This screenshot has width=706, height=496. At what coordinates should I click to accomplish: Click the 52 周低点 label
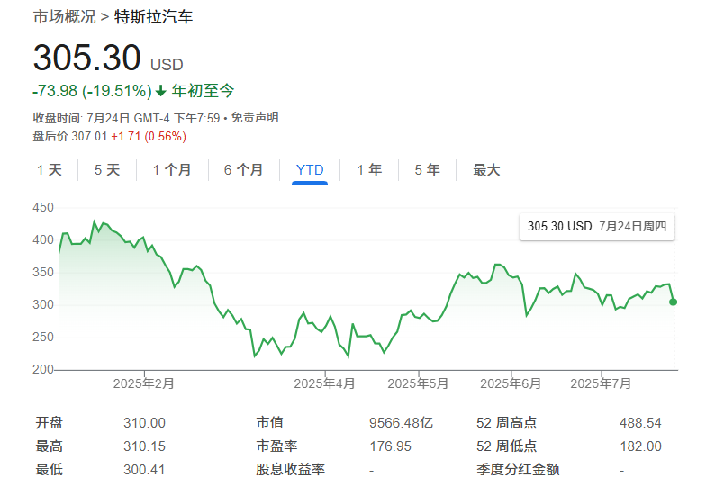[506, 446]
